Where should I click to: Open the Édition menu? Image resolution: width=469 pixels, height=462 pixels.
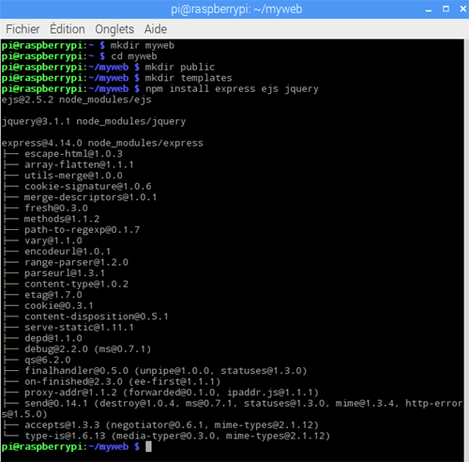click(x=68, y=29)
